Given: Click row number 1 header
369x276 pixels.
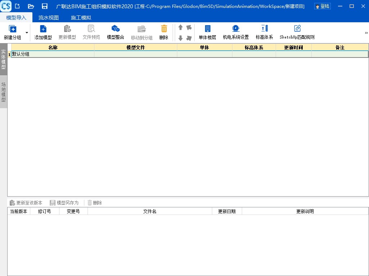Looking at the screenshot, I should 9,55.
